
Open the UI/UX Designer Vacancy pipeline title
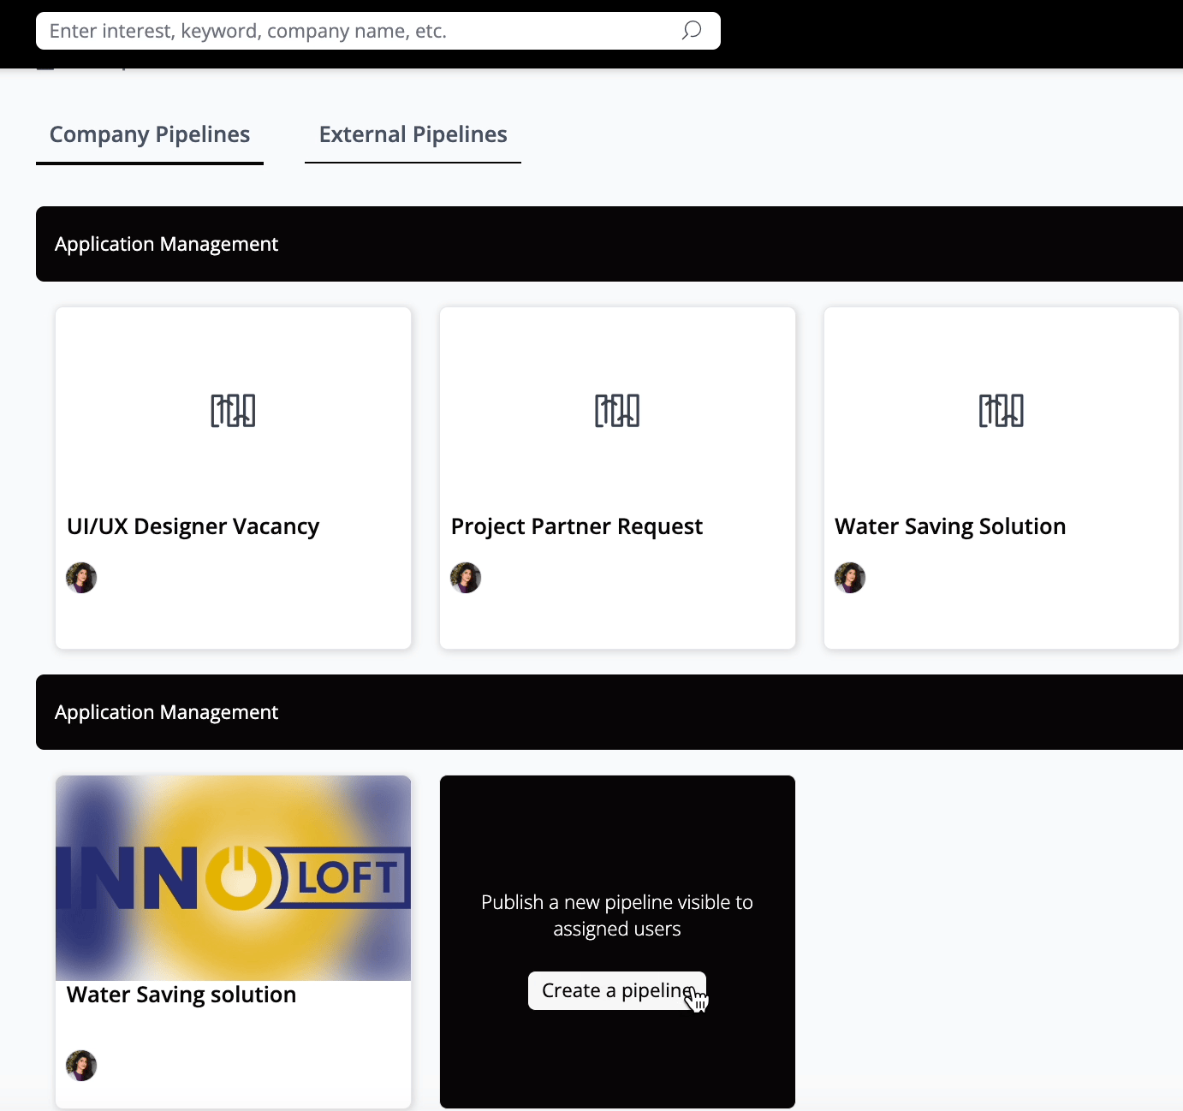[193, 526]
